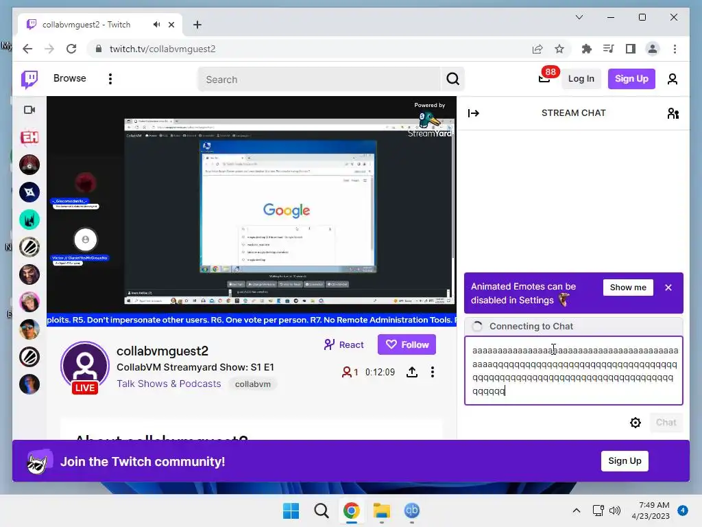Image resolution: width=702 pixels, height=527 pixels.
Task: Open the EH channel in sidebar
Action: 29,137
